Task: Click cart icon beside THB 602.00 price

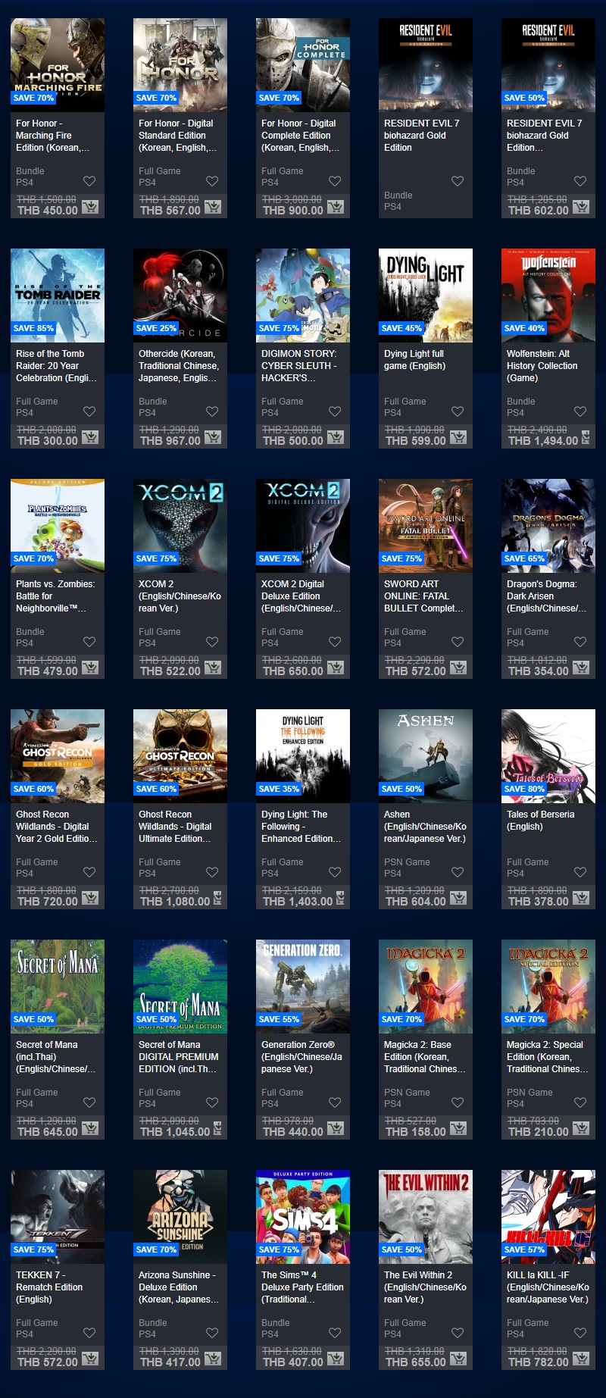Action: tap(581, 207)
